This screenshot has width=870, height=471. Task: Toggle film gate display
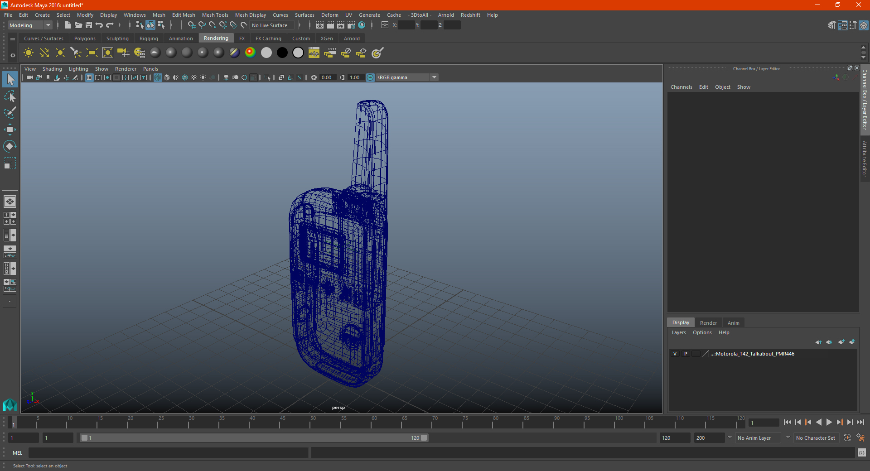(x=98, y=77)
